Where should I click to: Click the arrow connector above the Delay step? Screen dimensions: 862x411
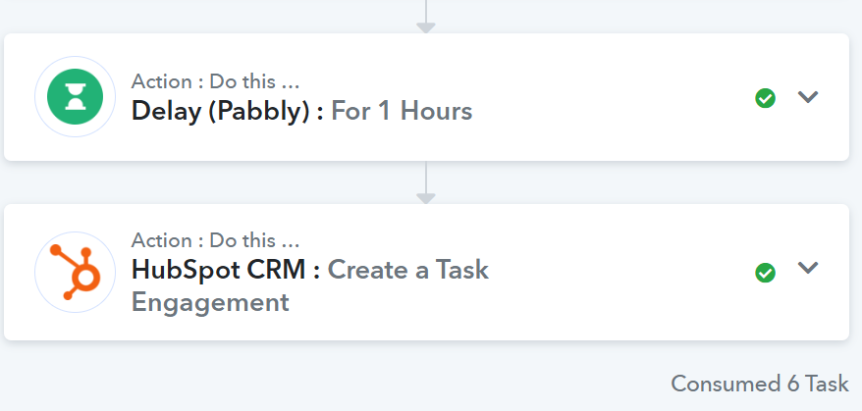(426, 17)
